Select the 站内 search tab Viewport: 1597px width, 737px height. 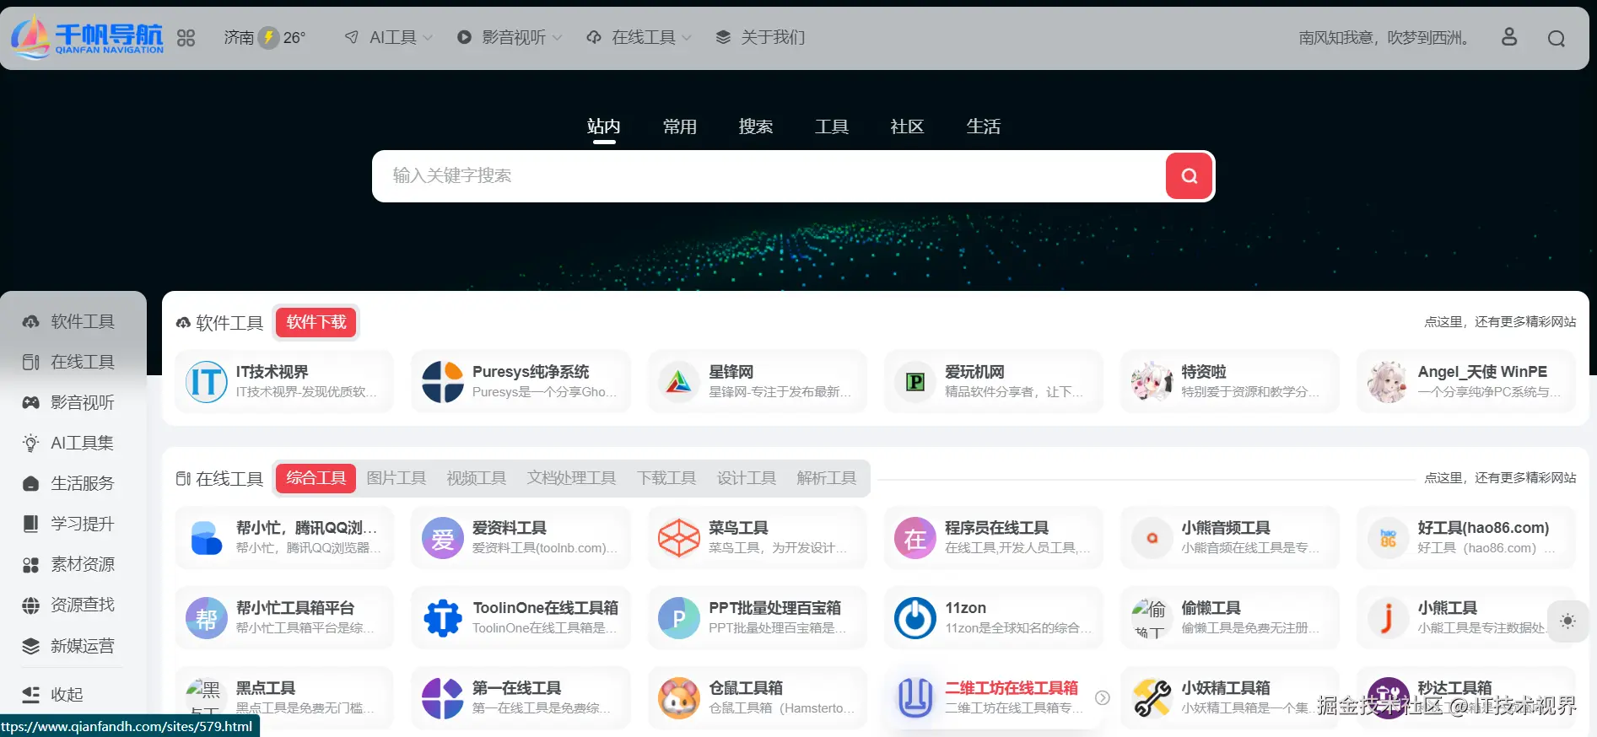tap(604, 126)
